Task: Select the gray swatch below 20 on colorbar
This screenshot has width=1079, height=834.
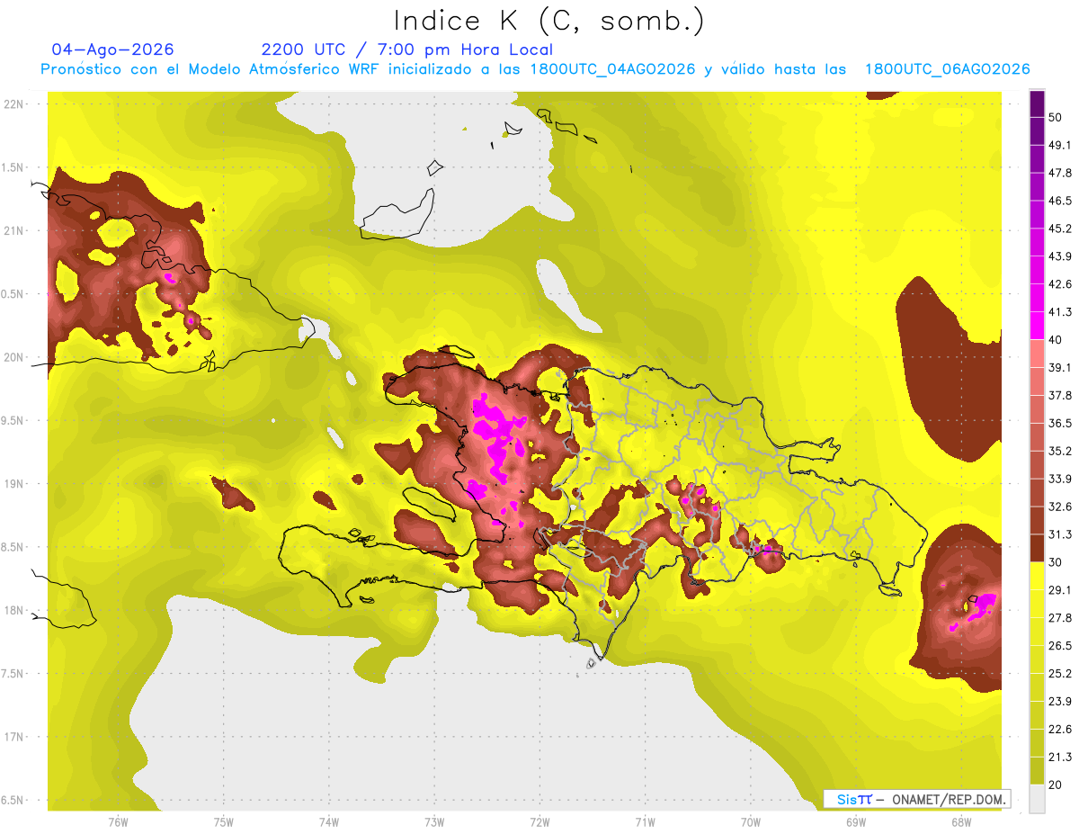Action: (x=1037, y=799)
